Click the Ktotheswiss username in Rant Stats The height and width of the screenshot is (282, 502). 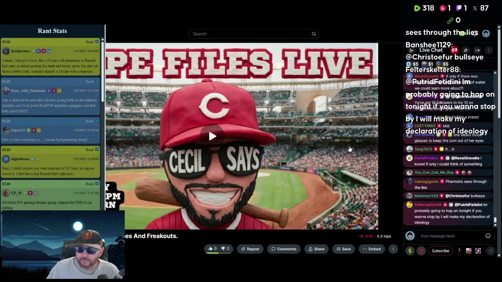[x=20, y=51]
